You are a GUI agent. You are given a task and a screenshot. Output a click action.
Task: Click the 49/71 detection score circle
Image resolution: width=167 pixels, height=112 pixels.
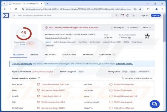(x=24, y=34)
